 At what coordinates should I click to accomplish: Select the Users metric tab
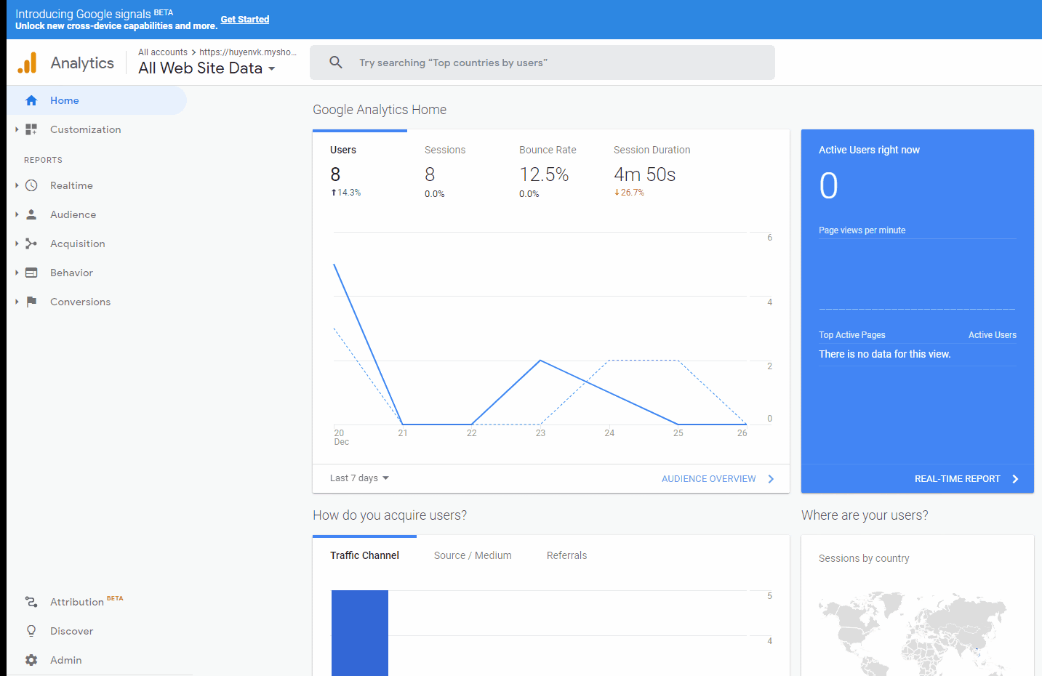[x=360, y=172]
